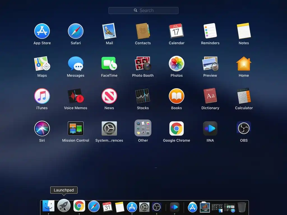The width and height of the screenshot is (287, 215).
Task: Open the Books app
Action: [x=177, y=96]
